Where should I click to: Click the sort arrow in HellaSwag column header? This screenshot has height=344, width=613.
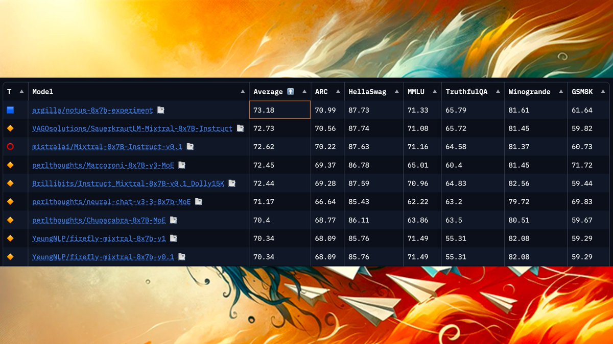(397, 92)
